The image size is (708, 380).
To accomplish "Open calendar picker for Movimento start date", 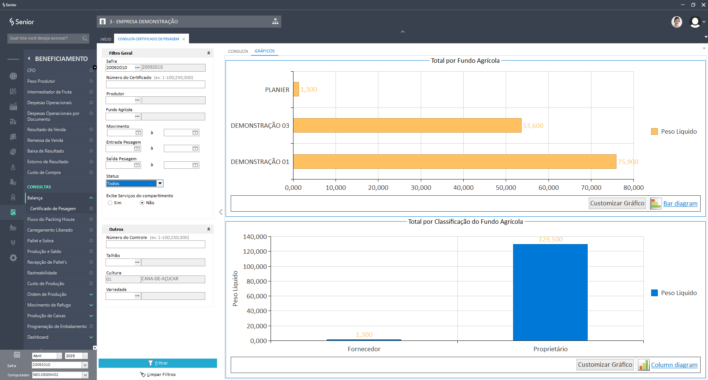I will click(138, 133).
